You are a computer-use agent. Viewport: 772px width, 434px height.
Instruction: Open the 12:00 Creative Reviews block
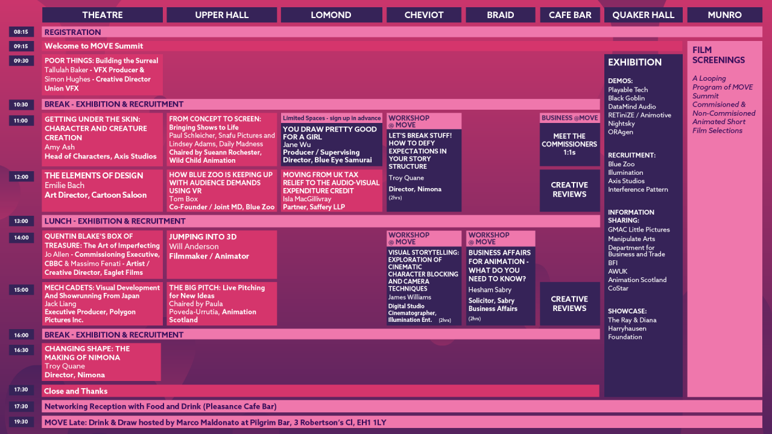tap(570, 190)
